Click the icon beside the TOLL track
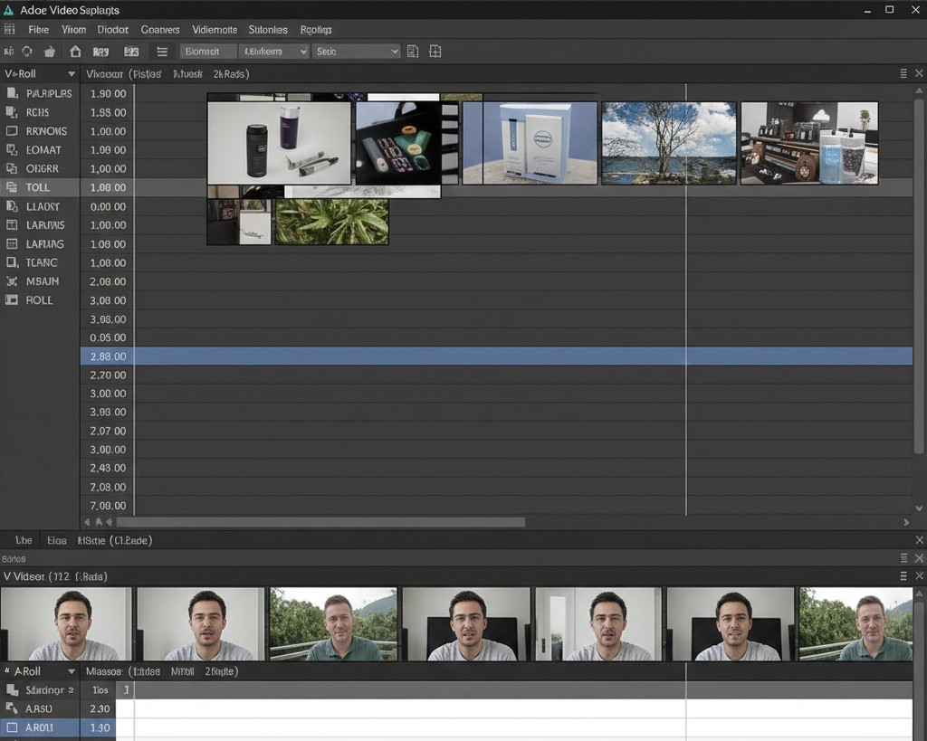This screenshot has width=927, height=741. [12, 187]
